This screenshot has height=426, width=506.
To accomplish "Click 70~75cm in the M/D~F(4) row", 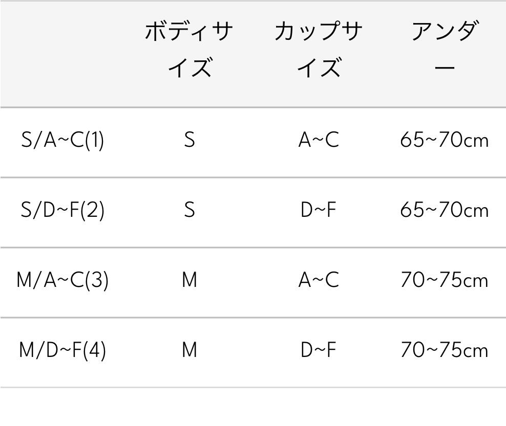I will [445, 350].
